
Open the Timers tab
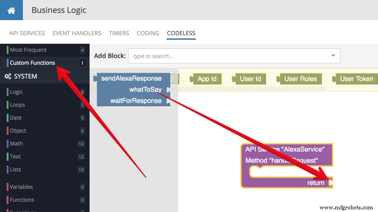click(x=119, y=33)
